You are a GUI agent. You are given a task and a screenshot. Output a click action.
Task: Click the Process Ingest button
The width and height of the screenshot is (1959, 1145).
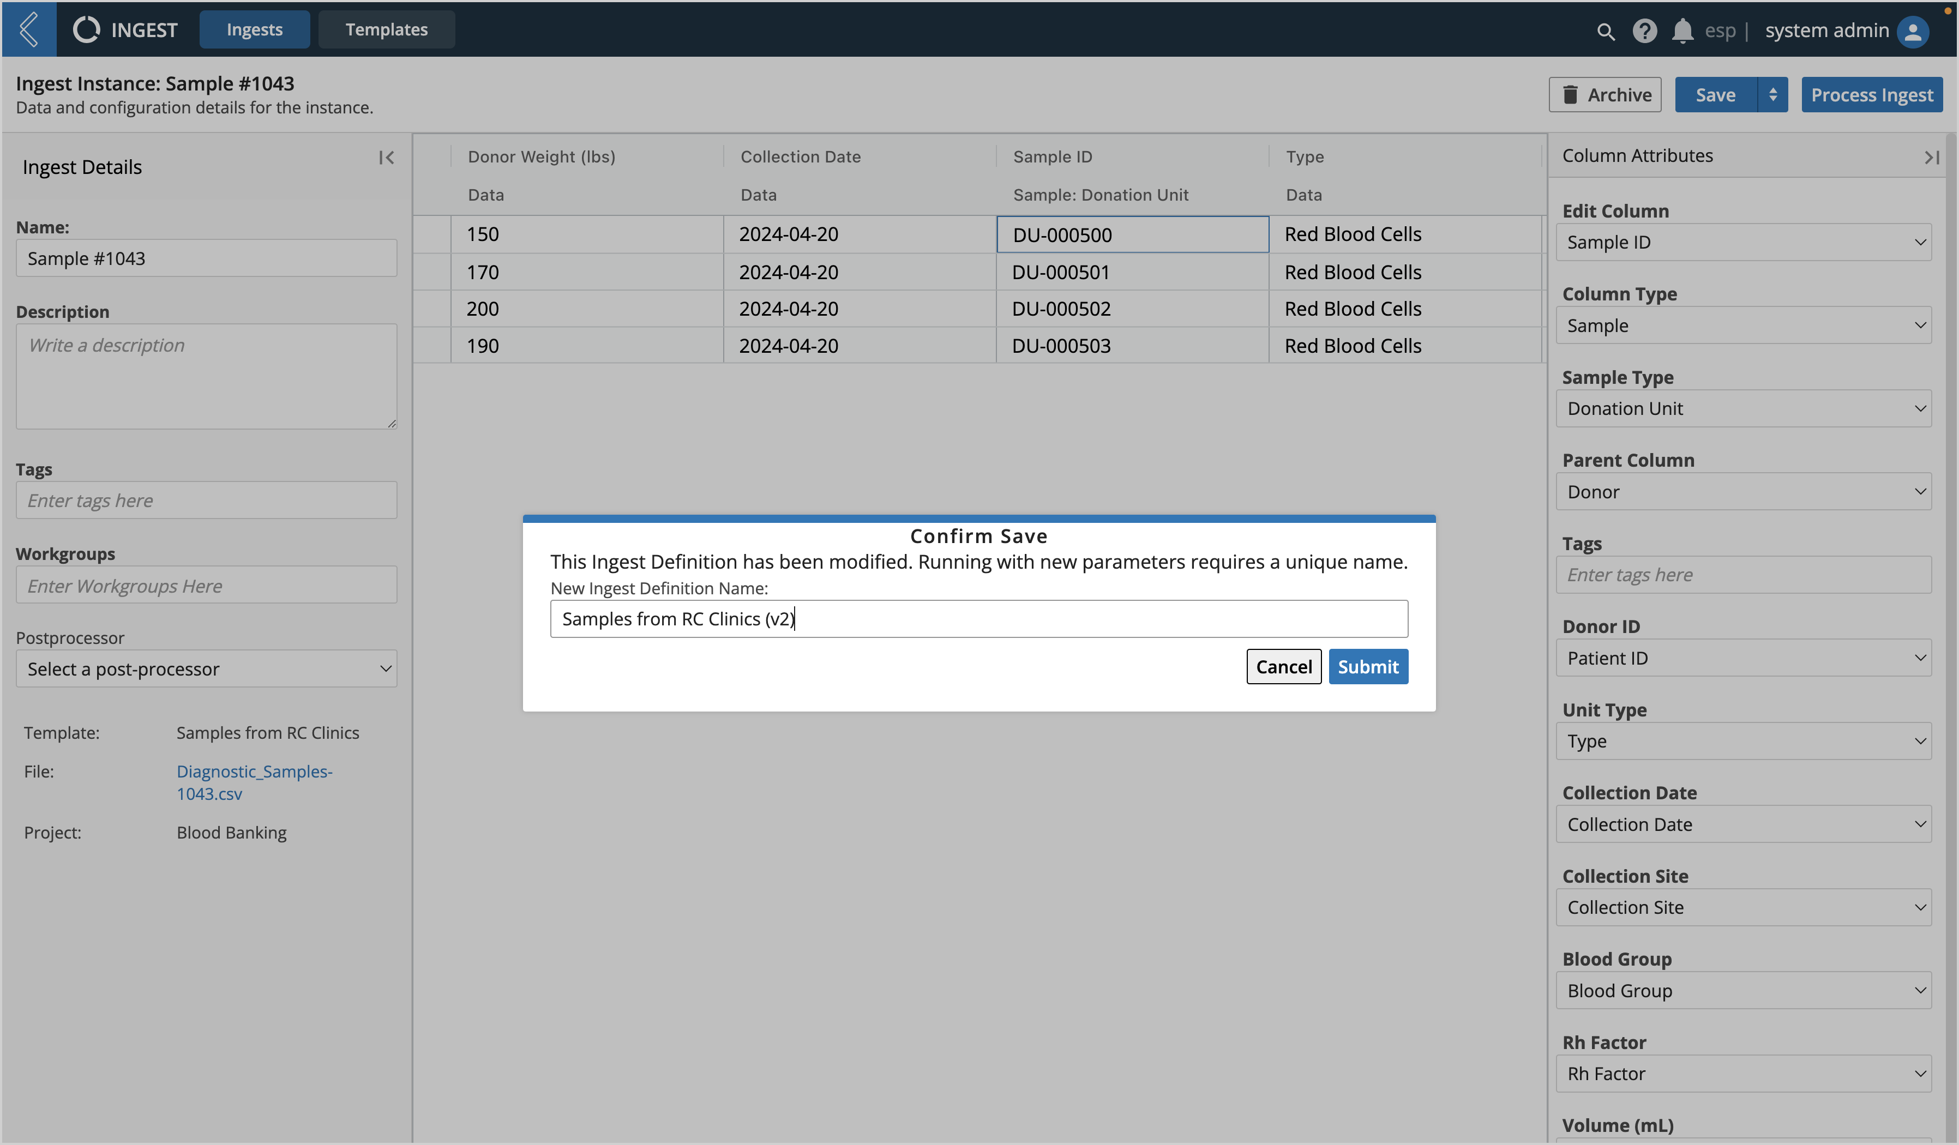(x=1872, y=95)
